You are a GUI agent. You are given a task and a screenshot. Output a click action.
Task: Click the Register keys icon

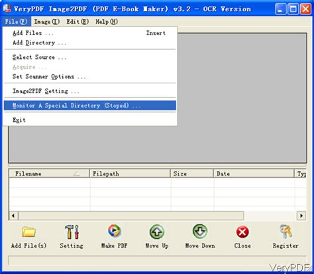(286, 232)
